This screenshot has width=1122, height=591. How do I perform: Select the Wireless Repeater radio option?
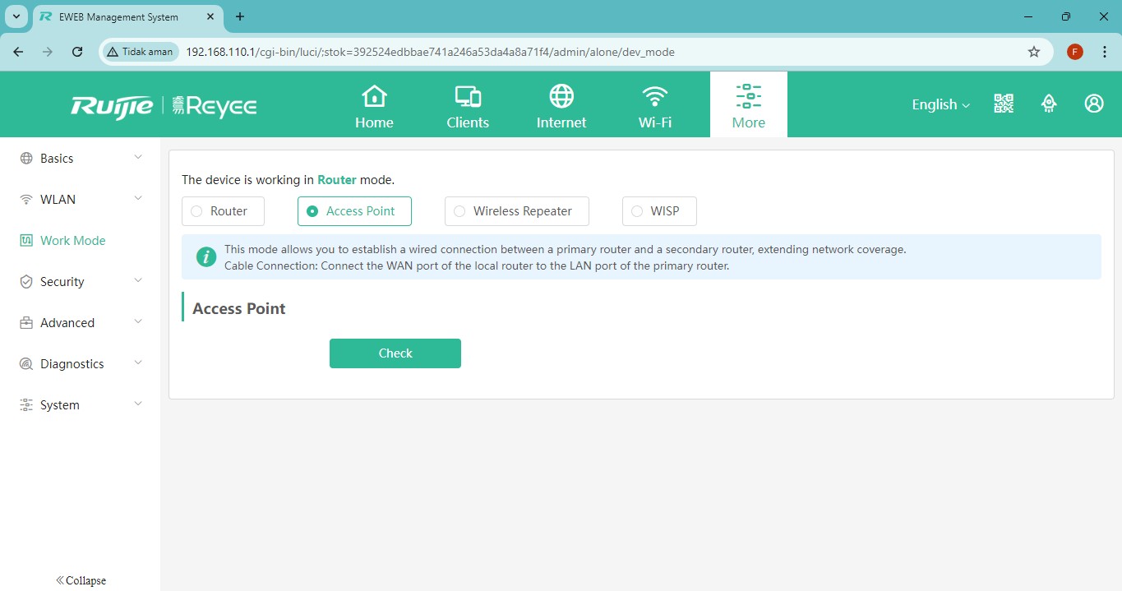459,211
